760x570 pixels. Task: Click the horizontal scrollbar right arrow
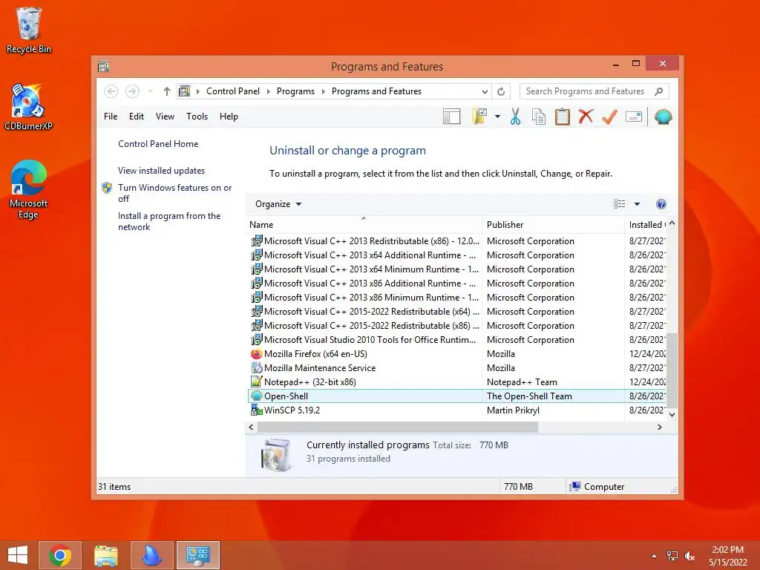click(659, 427)
